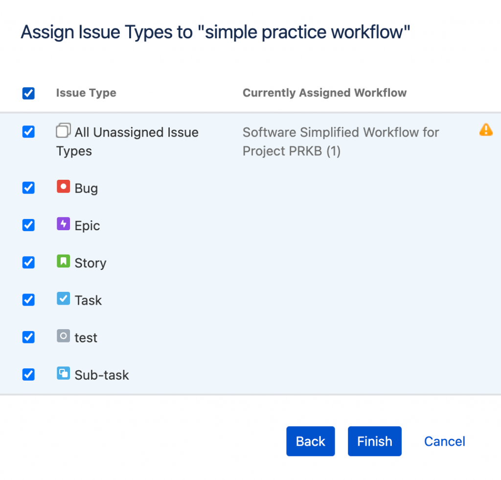
Task: Toggle the test issue type checkbox
Action: click(x=28, y=337)
